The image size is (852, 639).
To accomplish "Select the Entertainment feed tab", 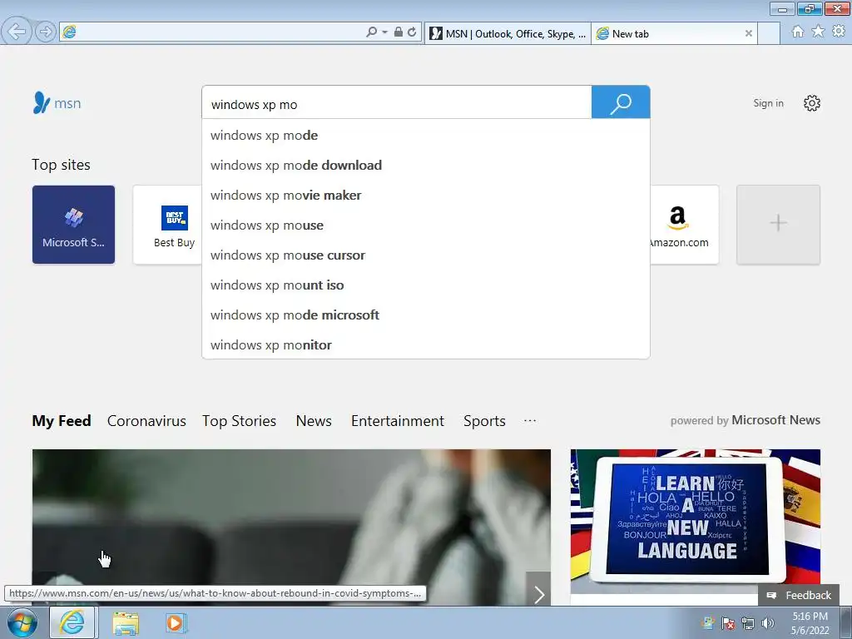I will 397,420.
